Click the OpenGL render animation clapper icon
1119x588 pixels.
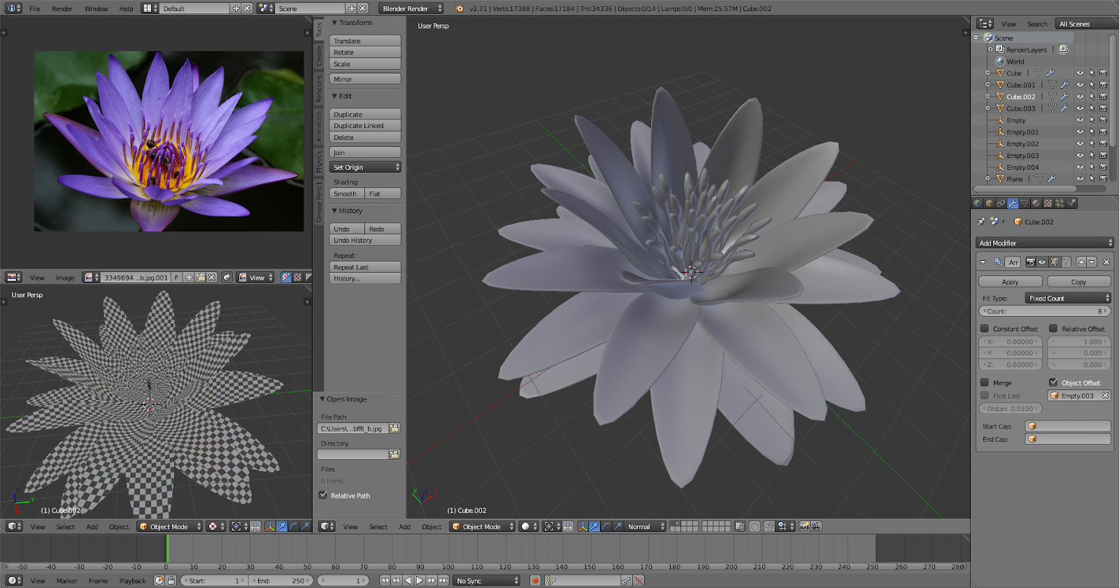[816, 526]
